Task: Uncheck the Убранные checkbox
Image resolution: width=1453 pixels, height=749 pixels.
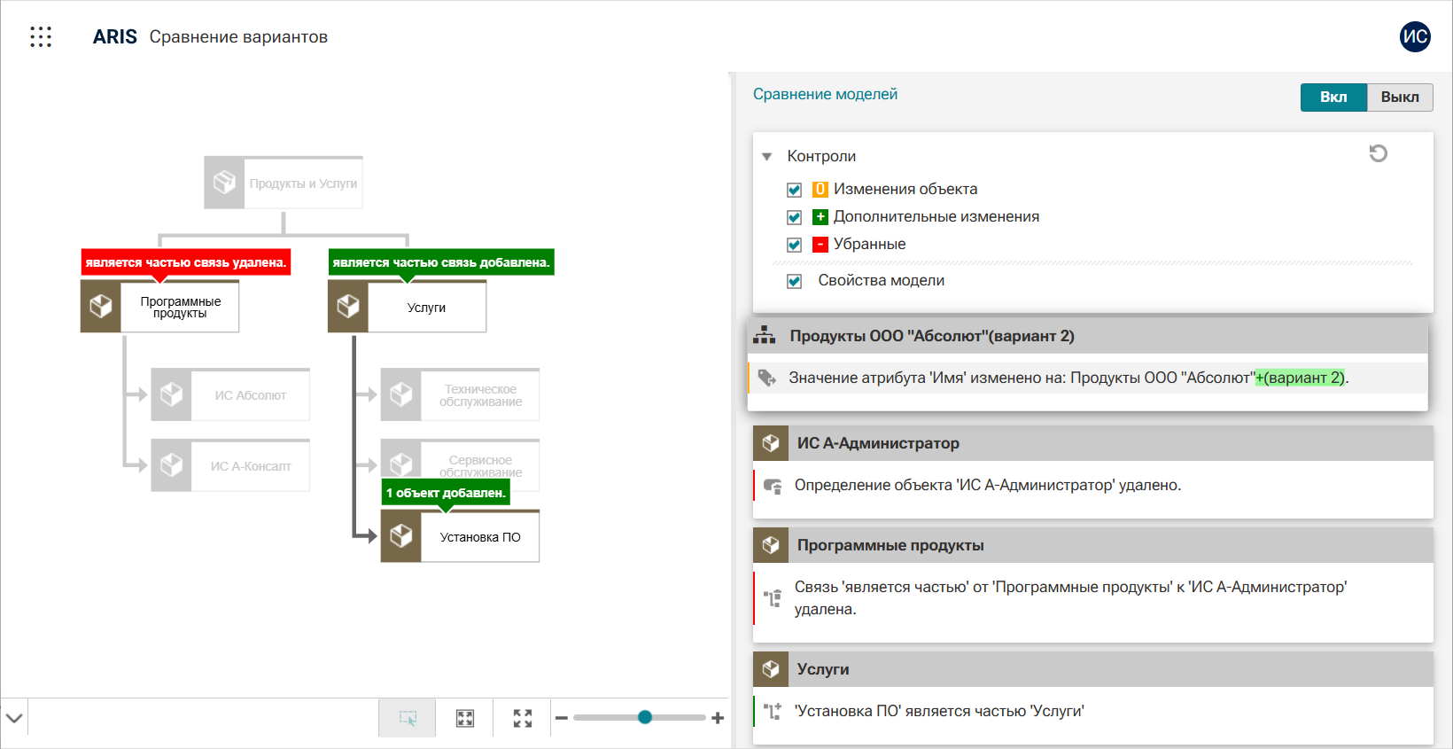Action: click(x=795, y=245)
